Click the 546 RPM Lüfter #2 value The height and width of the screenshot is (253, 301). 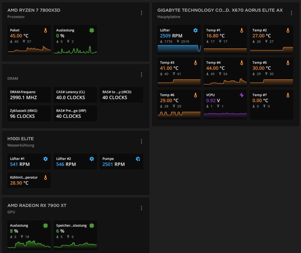click(x=66, y=164)
